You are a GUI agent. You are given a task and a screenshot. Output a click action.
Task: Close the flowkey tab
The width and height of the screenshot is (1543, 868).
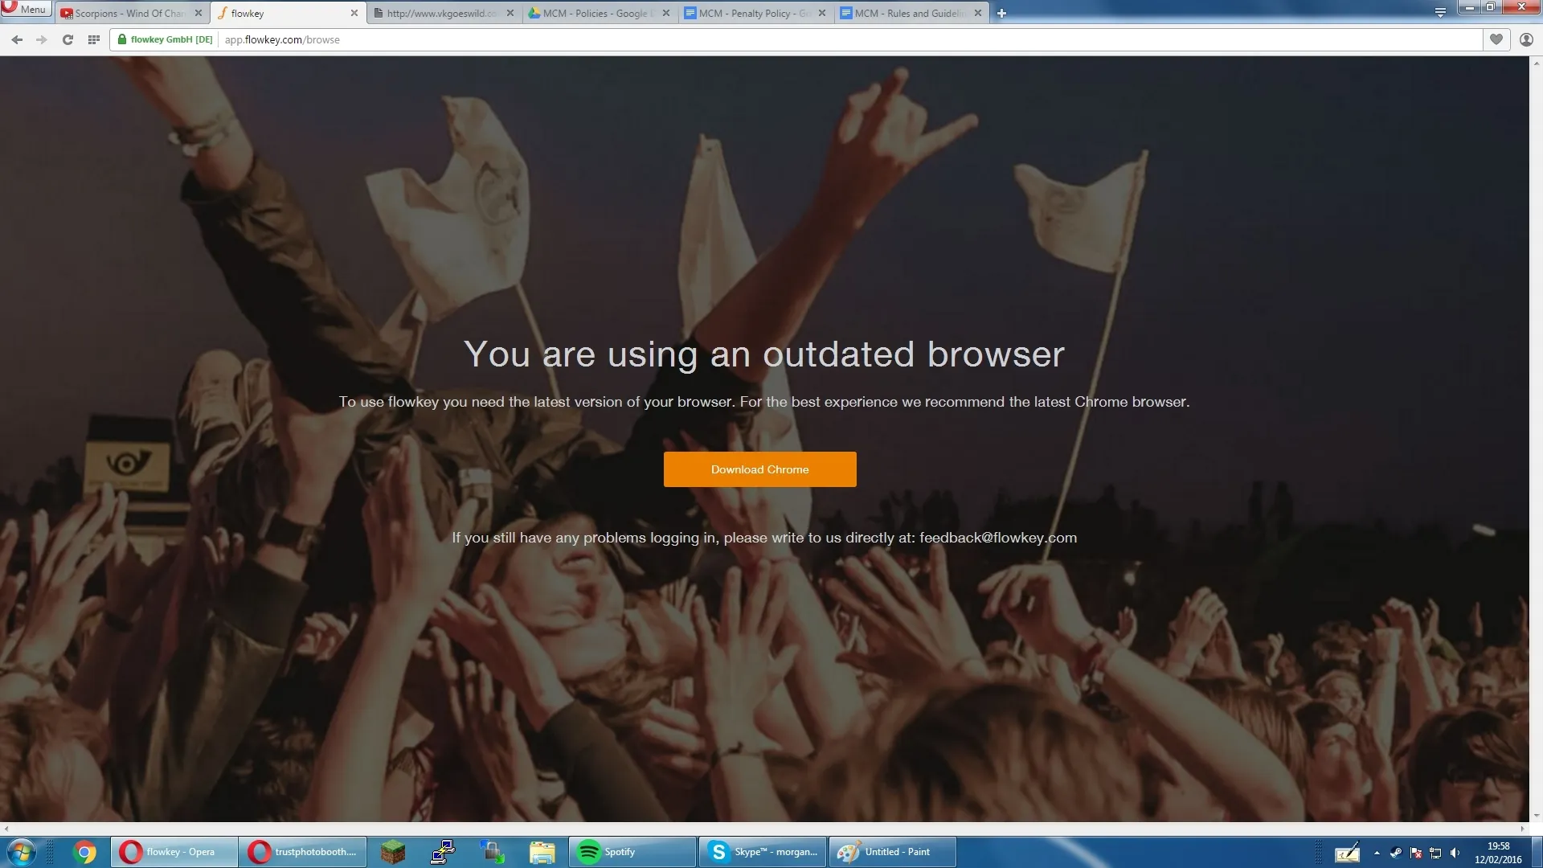point(354,14)
